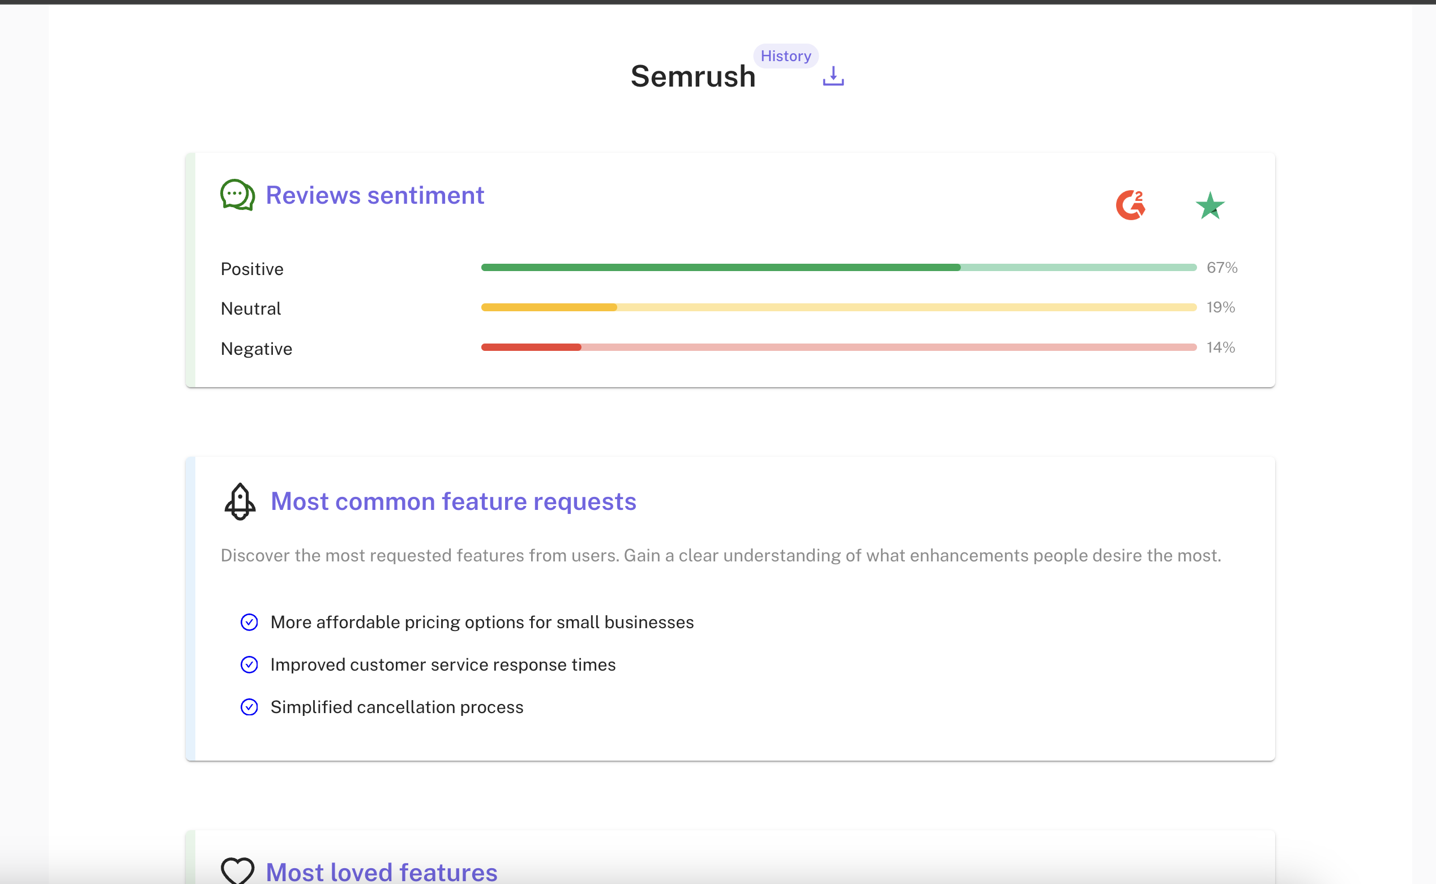
Task: Click checkmark beside simplified cancellation process
Action: pos(249,707)
